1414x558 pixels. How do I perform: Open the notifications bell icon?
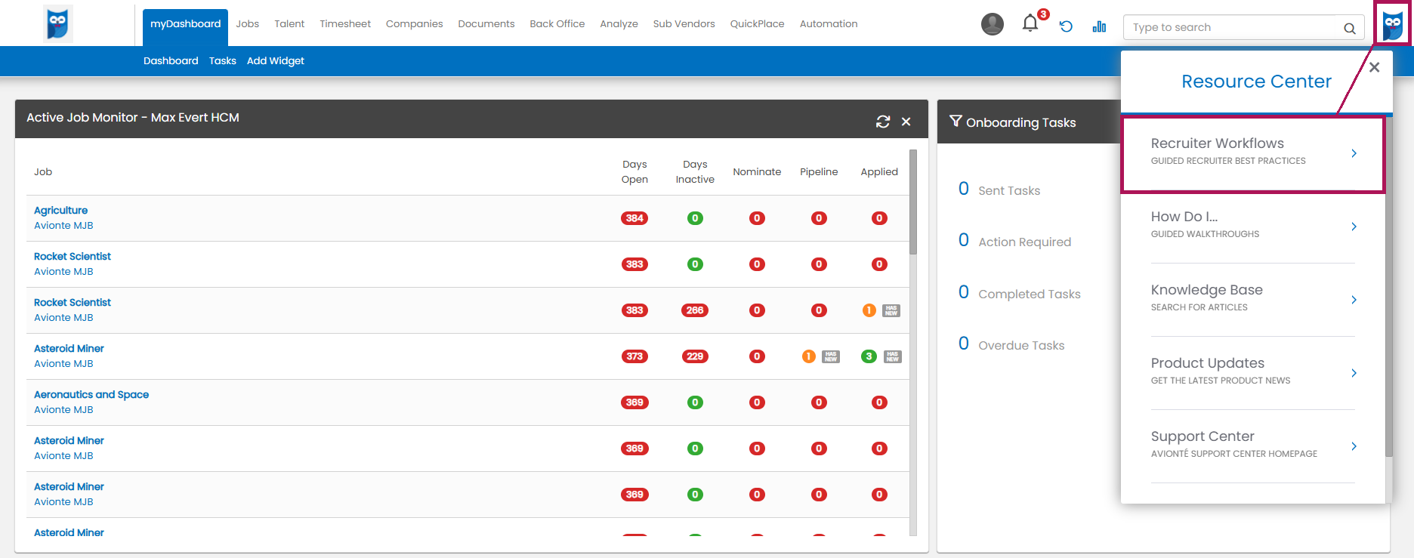point(1030,24)
